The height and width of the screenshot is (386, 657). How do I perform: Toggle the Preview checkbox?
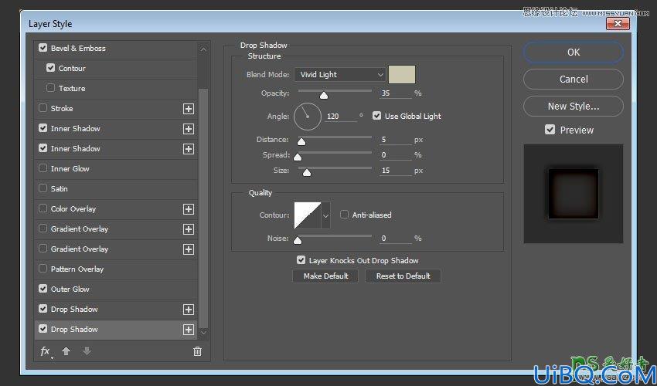pos(550,130)
